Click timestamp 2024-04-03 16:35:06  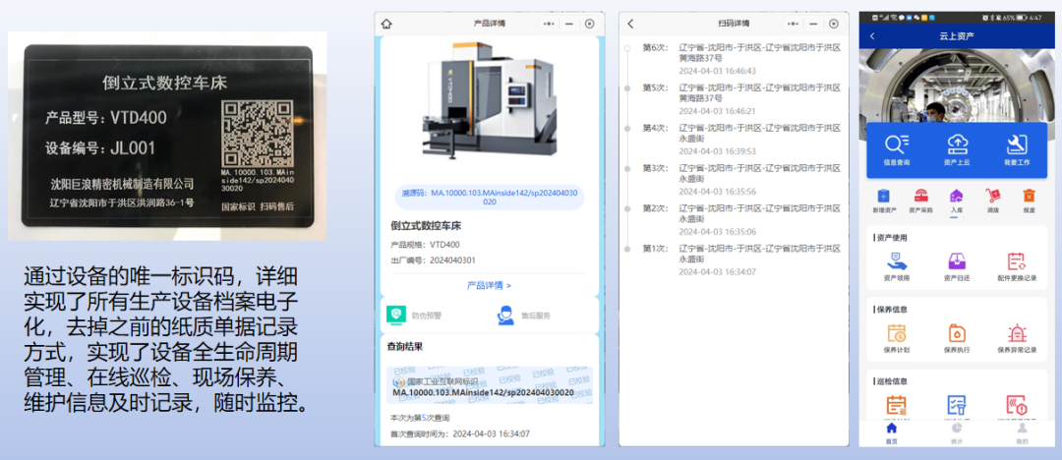[x=717, y=231]
